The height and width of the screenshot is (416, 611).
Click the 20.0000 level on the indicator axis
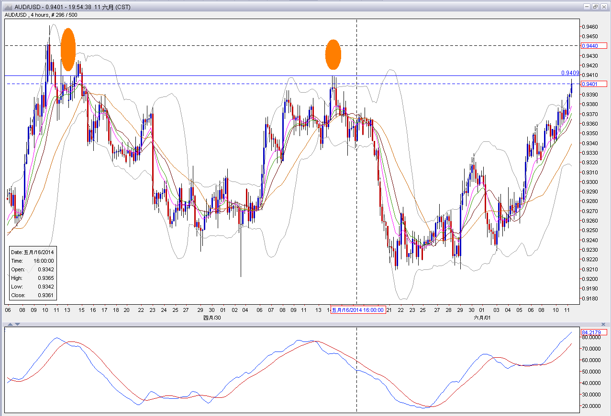point(591,406)
